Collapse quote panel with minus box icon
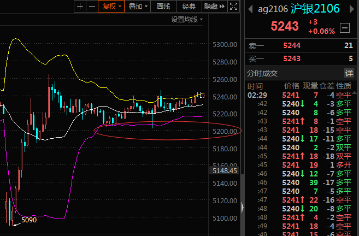This screenshot has height=236, width=359. 345,28
